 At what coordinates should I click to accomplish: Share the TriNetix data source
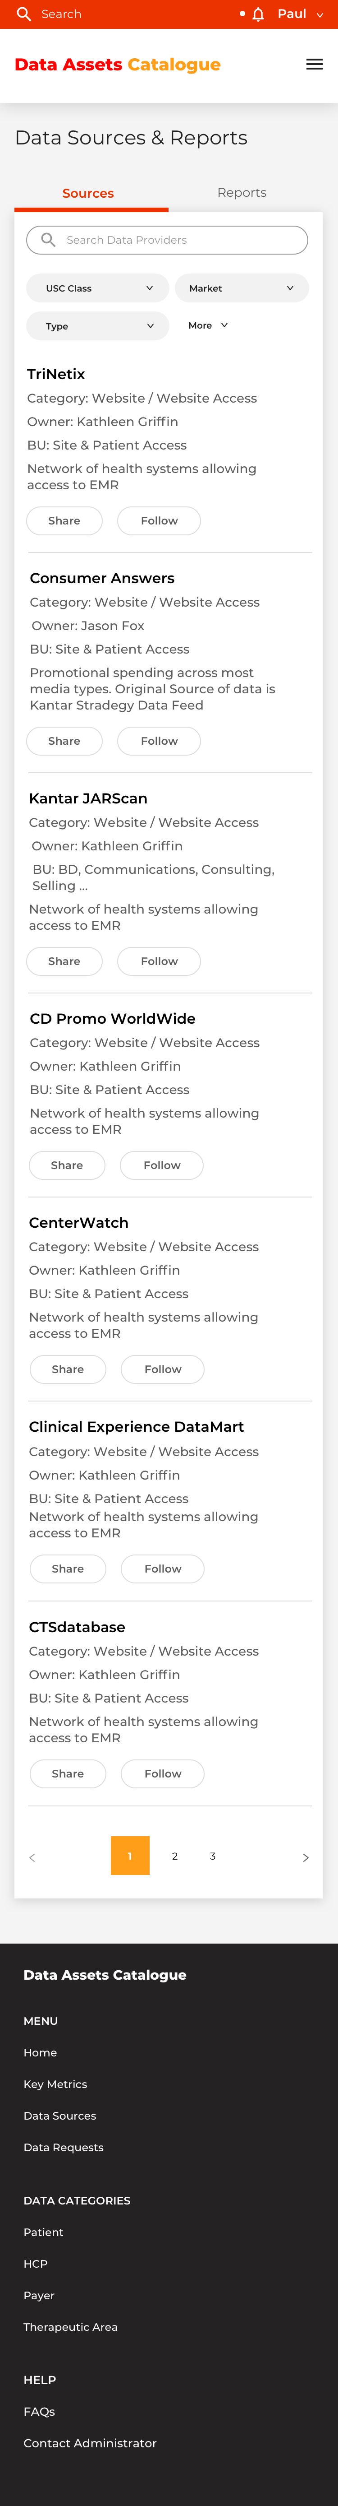tap(64, 520)
